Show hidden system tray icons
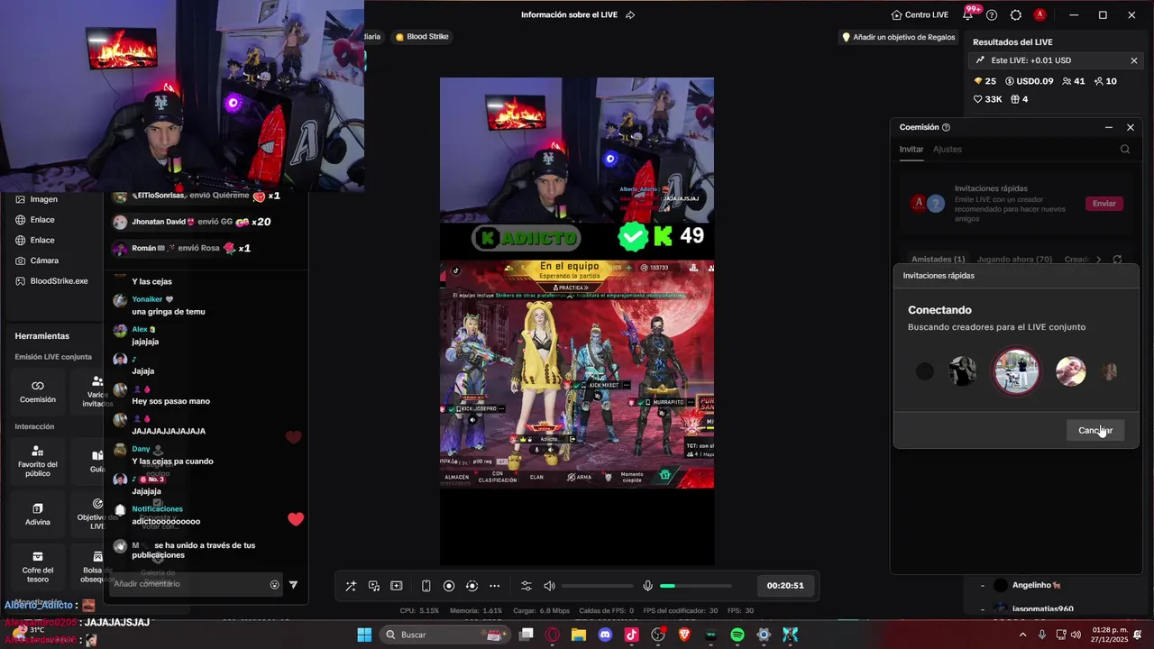 tap(1022, 635)
